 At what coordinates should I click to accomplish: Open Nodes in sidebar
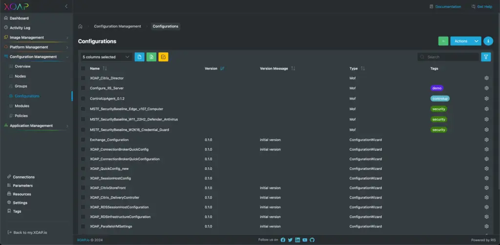pos(21,77)
